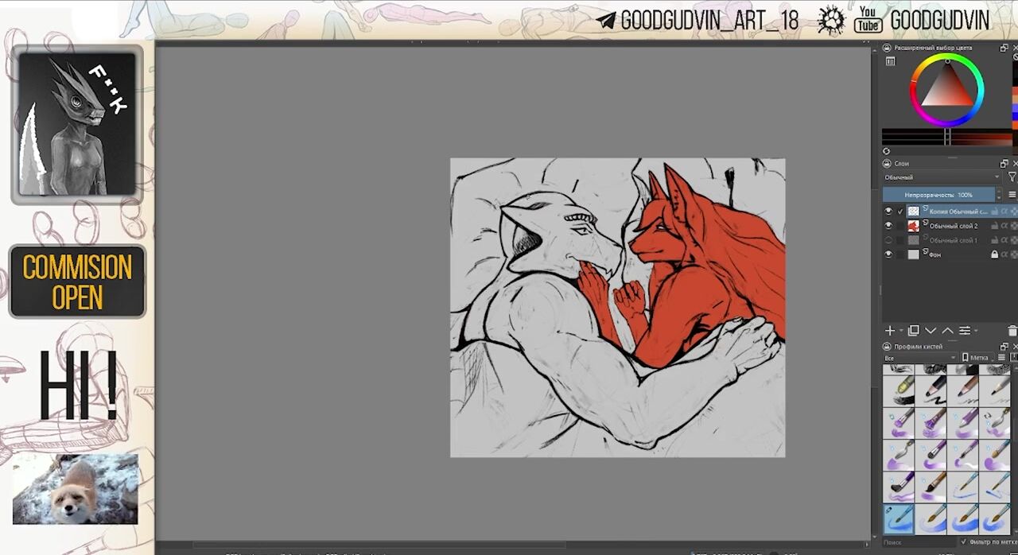Click the layer filter funnel icon
The width and height of the screenshot is (1018, 555).
point(1012,177)
